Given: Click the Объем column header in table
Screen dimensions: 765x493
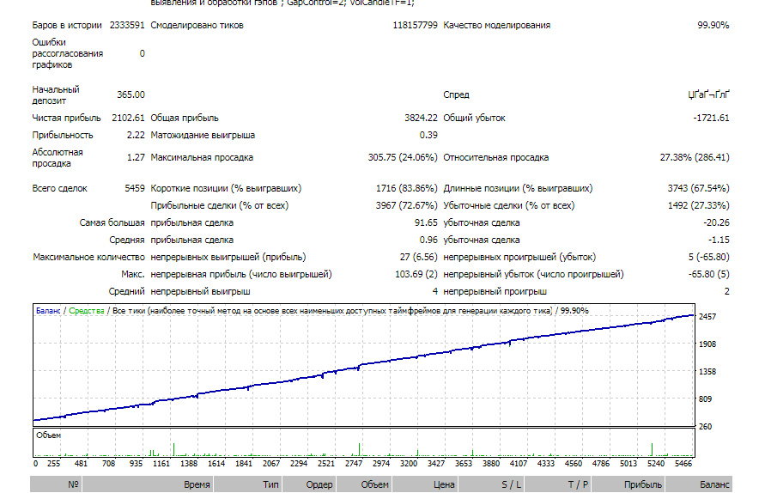Looking at the screenshot, I should tap(364, 484).
